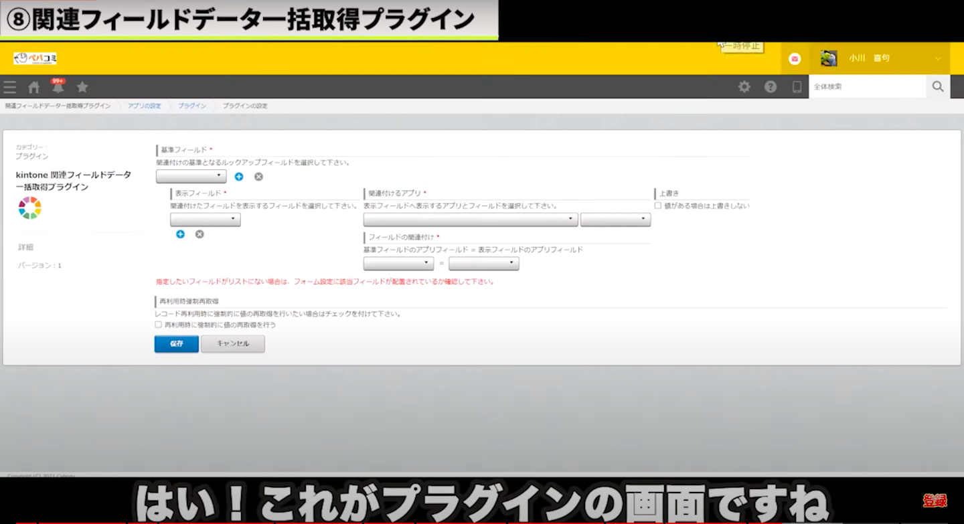Screen dimensions: 964x524
Task: Open the help question mark icon
Action: 771,86
